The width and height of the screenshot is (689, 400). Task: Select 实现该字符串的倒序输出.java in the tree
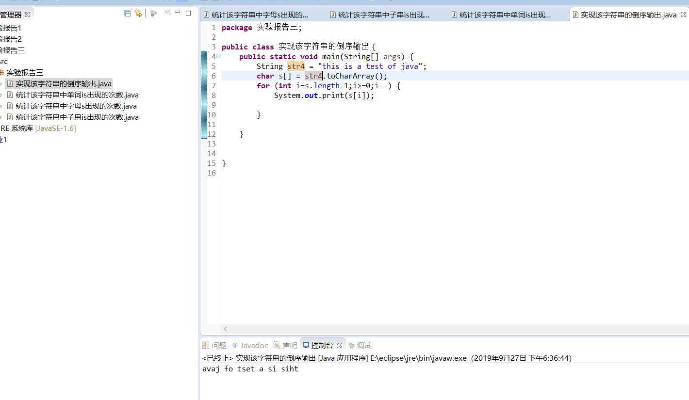point(64,84)
